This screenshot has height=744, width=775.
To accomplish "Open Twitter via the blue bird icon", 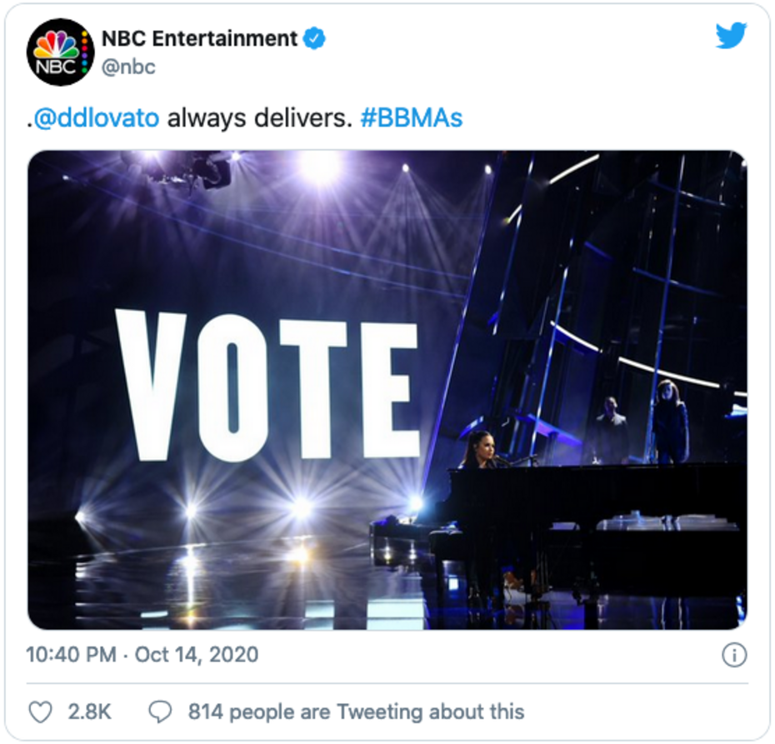I will click(x=731, y=36).
